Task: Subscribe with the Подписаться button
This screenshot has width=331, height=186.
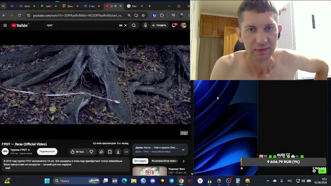Action: (47, 152)
